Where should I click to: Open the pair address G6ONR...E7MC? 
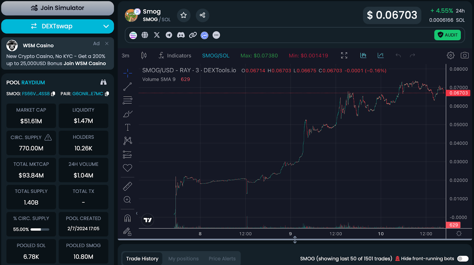(88, 94)
